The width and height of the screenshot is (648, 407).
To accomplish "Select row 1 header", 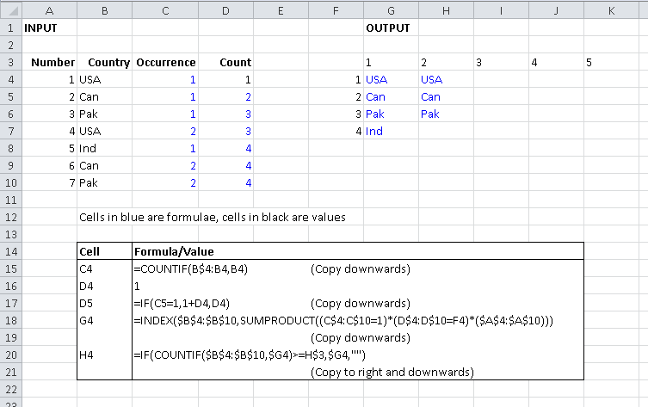I will pyautogui.click(x=10, y=28).
